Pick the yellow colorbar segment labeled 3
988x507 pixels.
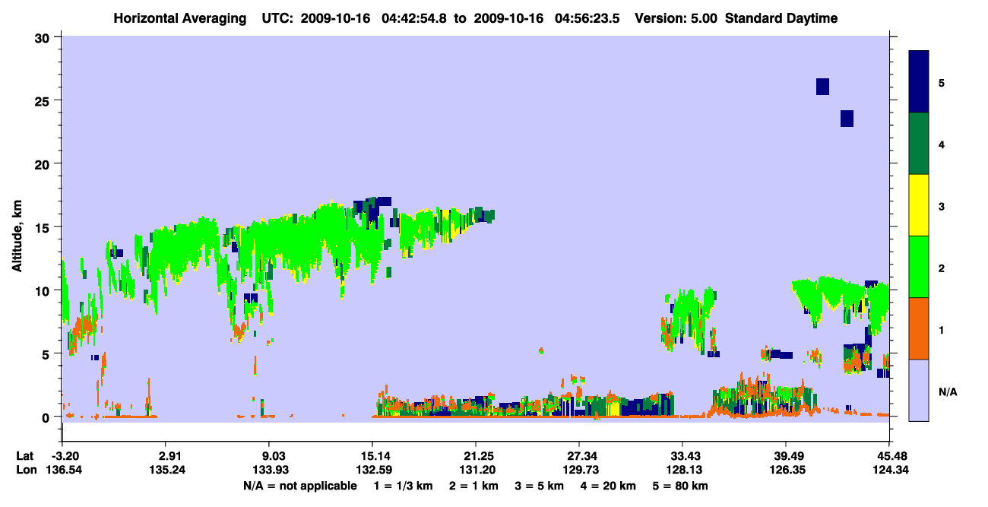[x=919, y=205]
